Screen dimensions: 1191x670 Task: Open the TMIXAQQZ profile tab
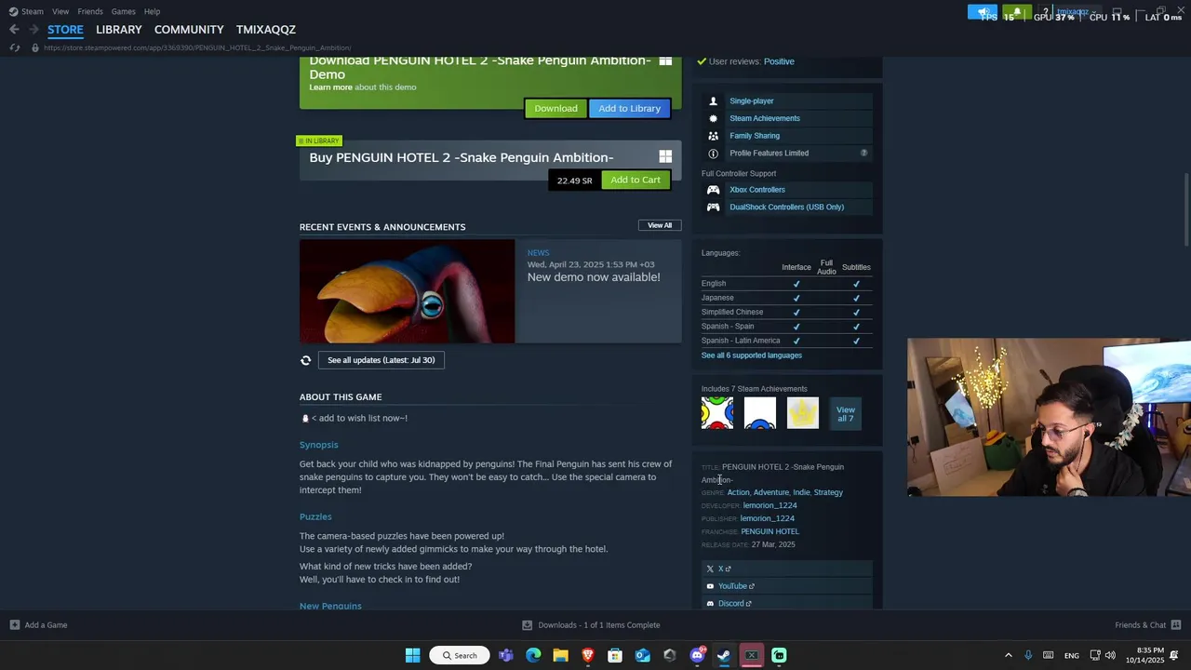tap(266, 30)
